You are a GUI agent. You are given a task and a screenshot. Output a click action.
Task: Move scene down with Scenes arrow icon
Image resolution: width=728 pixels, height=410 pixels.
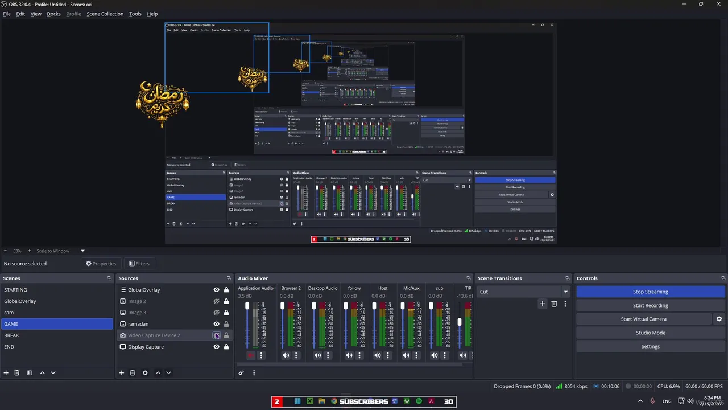tap(53, 373)
